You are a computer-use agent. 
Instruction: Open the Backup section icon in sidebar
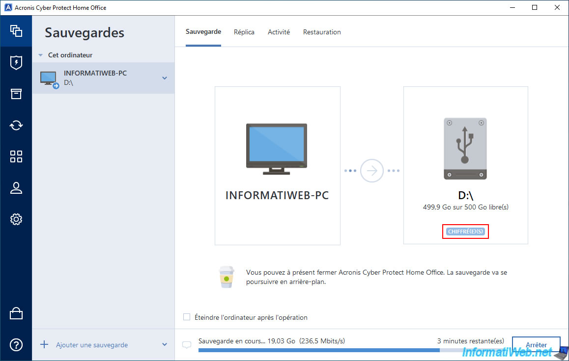tap(16, 31)
